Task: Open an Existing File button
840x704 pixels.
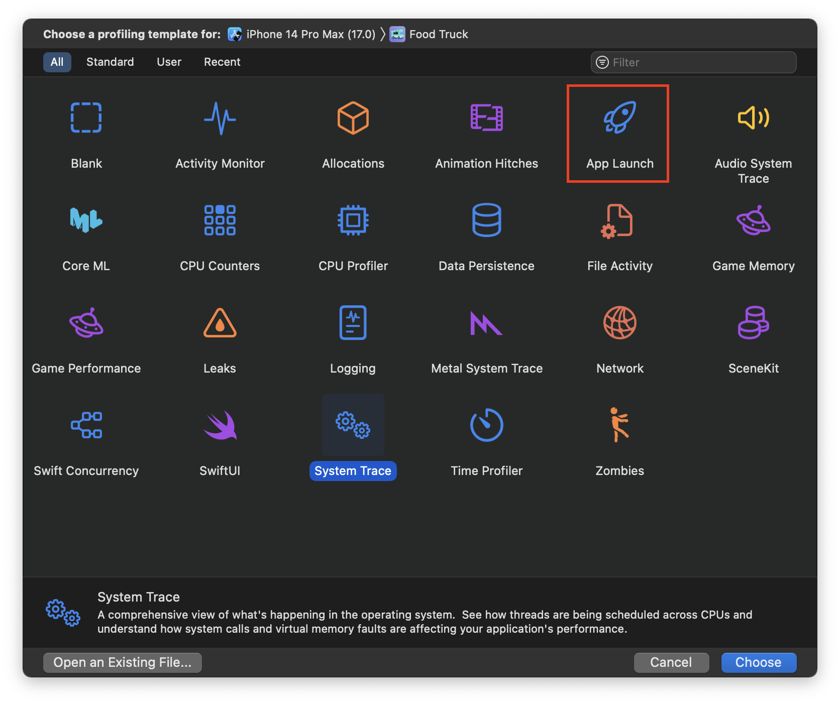Action: 123,662
